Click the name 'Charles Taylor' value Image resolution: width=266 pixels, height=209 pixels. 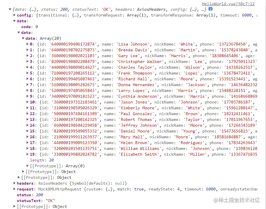[x=135, y=68]
